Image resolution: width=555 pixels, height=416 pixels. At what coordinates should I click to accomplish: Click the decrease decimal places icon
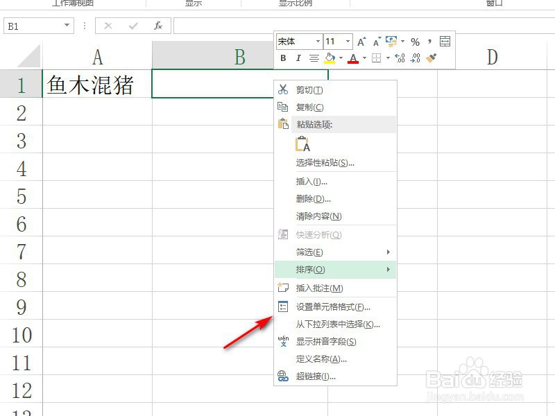tap(415, 58)
